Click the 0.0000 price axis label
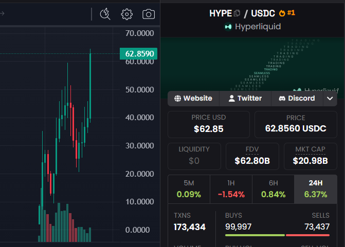 click(x=137, y=230)
